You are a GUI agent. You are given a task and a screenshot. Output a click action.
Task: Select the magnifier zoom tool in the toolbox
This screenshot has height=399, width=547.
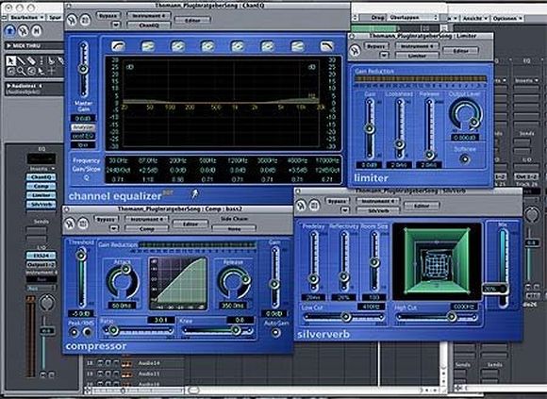22,71
